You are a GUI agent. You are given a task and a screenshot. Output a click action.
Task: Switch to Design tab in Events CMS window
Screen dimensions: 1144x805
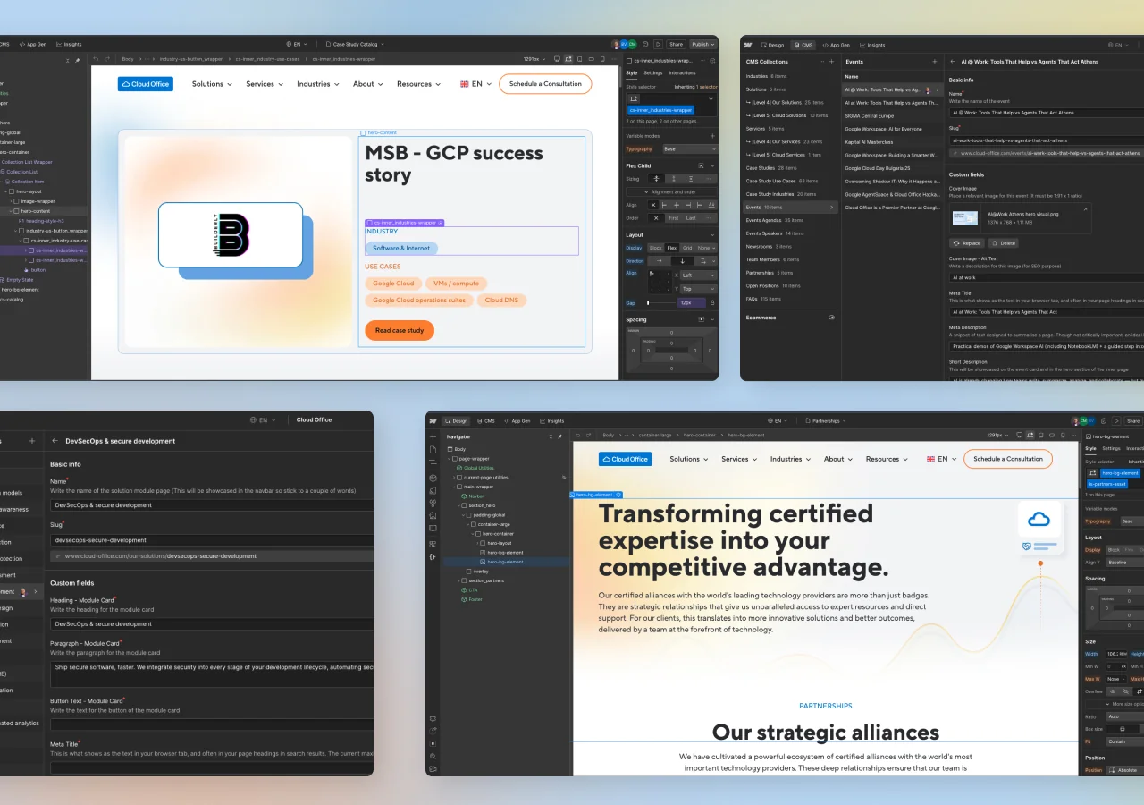pyautogui.click(x=773, y=45)
